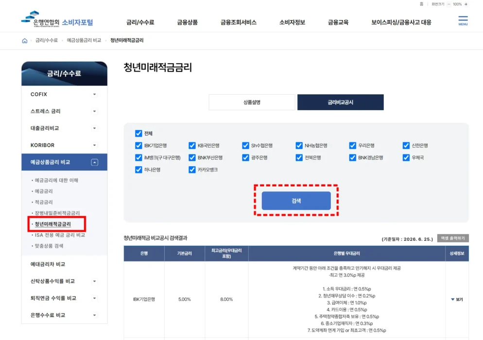Click the 5.00% base rate cell
Image resolution: width=483 pixels, height=340 pixels.
click(x=185, y=299)
